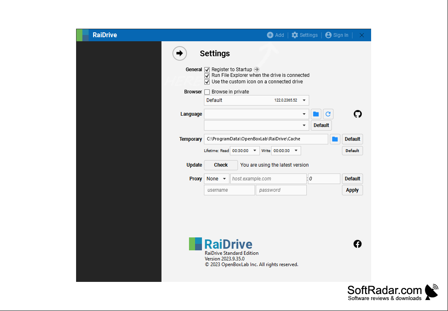Reset Lifetime values to Default
Viewport: 448px width, 311px height.
click(352, 150)
